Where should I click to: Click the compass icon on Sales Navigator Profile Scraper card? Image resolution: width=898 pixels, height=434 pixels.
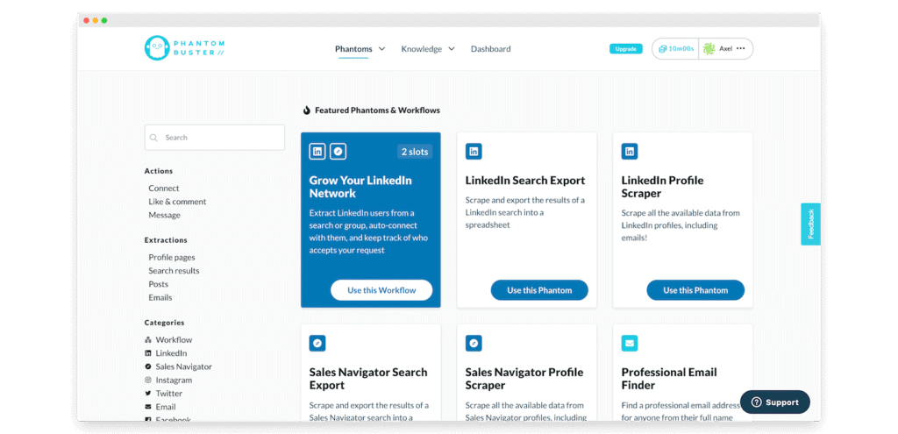474,344
